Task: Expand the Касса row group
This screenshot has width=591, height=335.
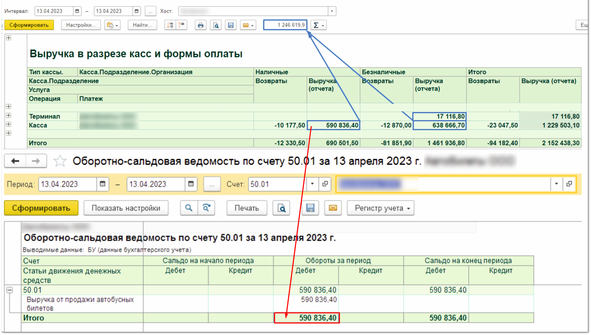Action: click(x=9, y=125)
